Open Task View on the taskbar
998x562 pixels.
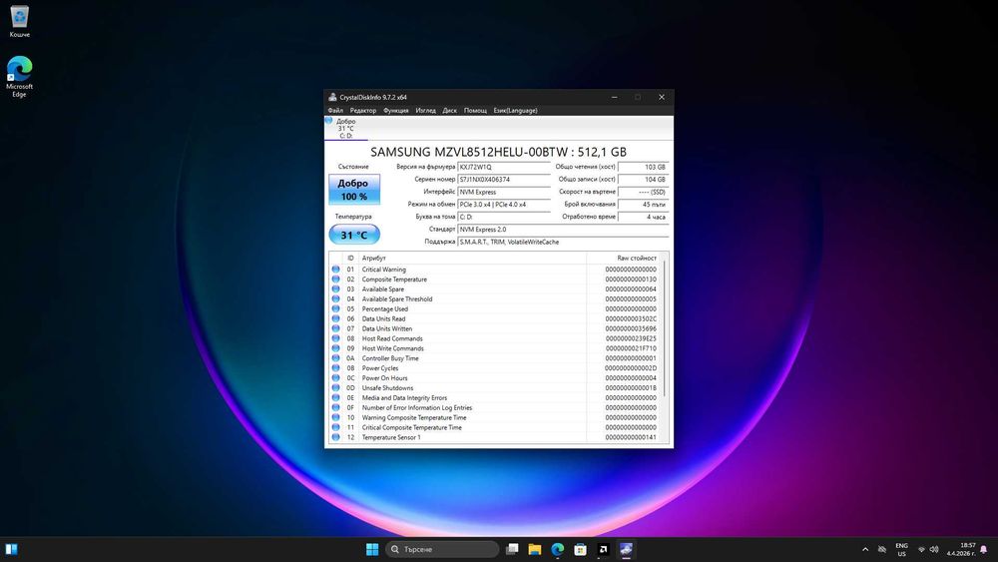click(x=512, y=549)
